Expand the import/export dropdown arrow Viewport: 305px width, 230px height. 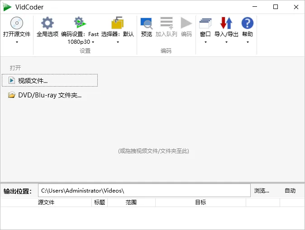tap(226, 42)
